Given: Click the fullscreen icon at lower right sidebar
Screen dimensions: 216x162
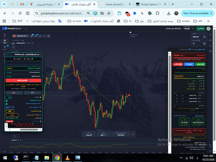Looking at the screenshot, I should (210, 146).
